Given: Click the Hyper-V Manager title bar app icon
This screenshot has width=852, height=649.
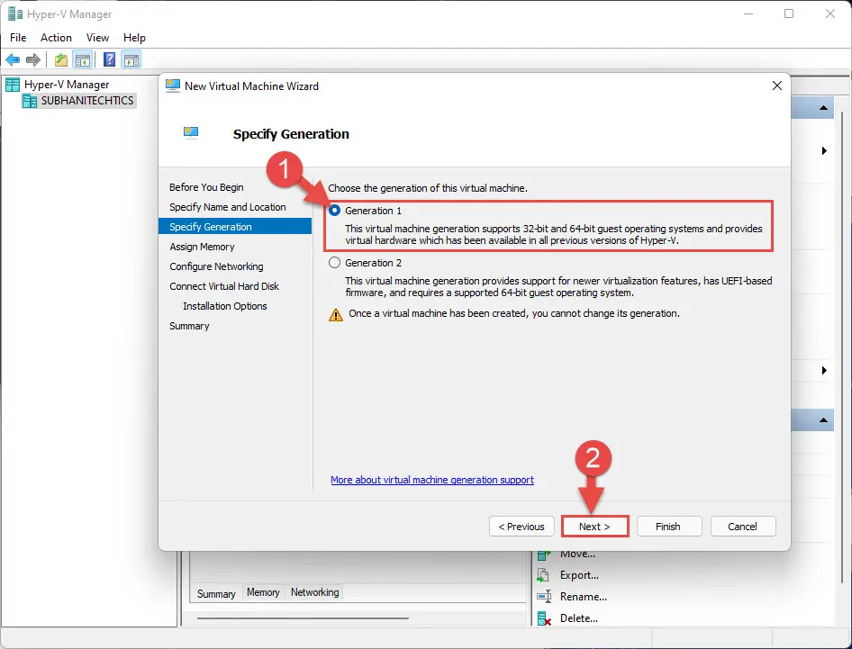Looking at the screenshot, I should pyautogui.click(x=15, y=14).
